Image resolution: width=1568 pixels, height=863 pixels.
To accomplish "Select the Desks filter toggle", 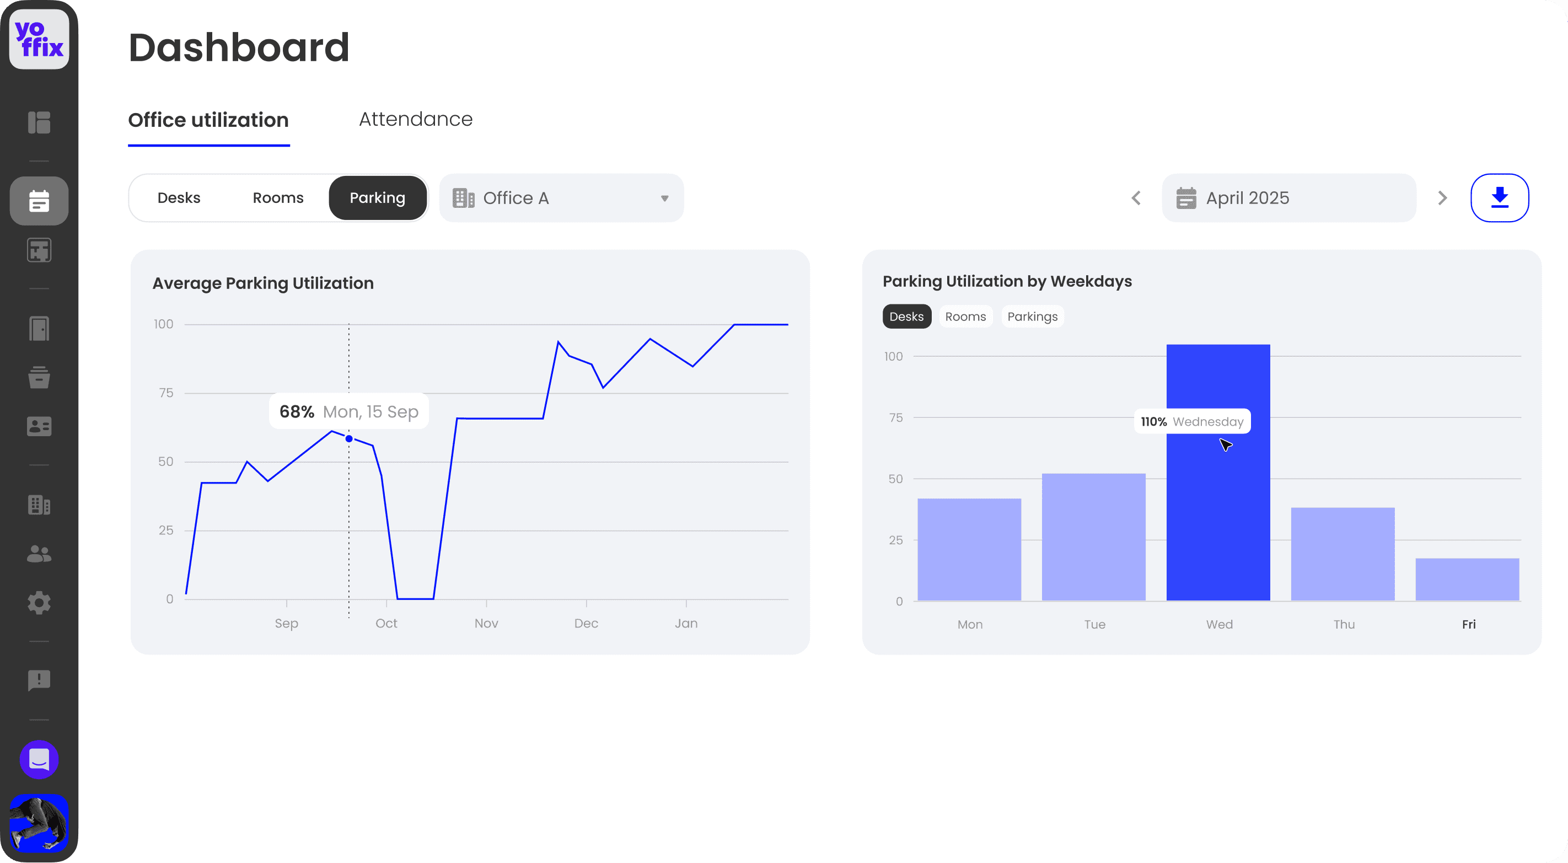I will coord(179,198).
